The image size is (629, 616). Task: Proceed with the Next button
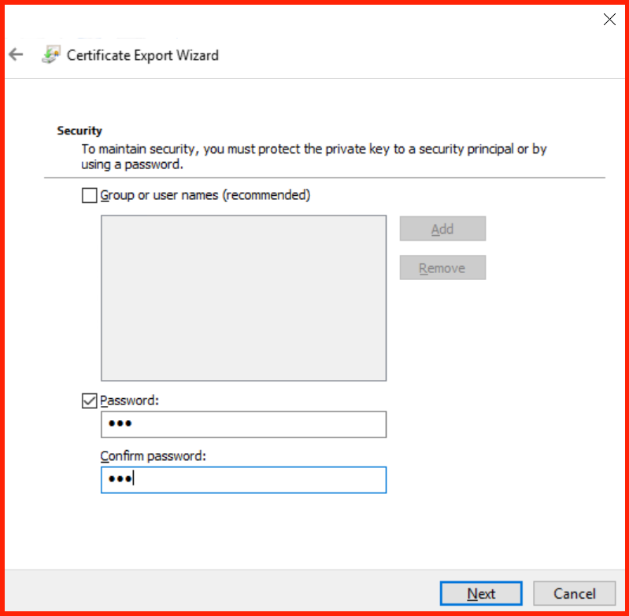click(481, 593)
